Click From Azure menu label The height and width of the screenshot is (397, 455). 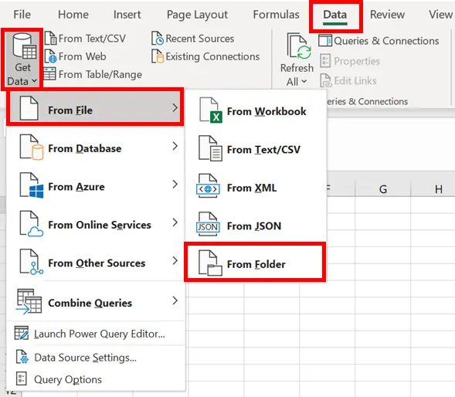[76, 187]
